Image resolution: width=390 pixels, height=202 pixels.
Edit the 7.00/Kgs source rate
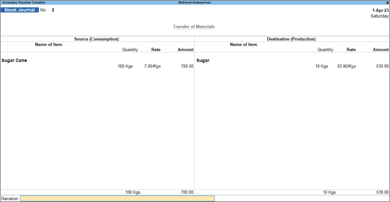click(x=152, y=66)
